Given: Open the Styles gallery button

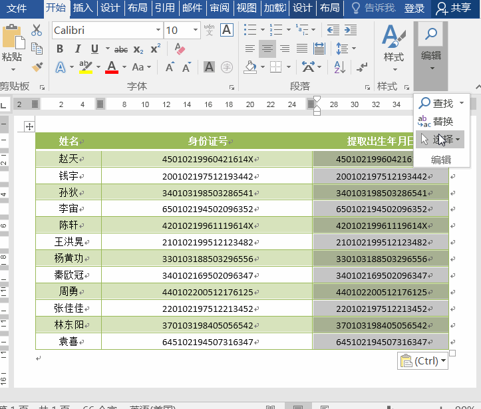Looking at the screenshot, I should (x=394, y=49).
